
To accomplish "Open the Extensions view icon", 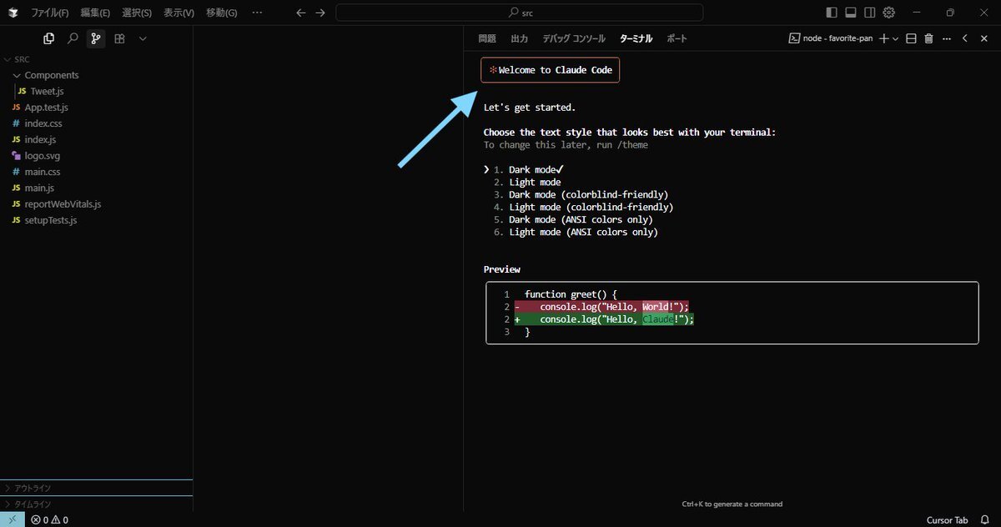I will tap(119, 38).
